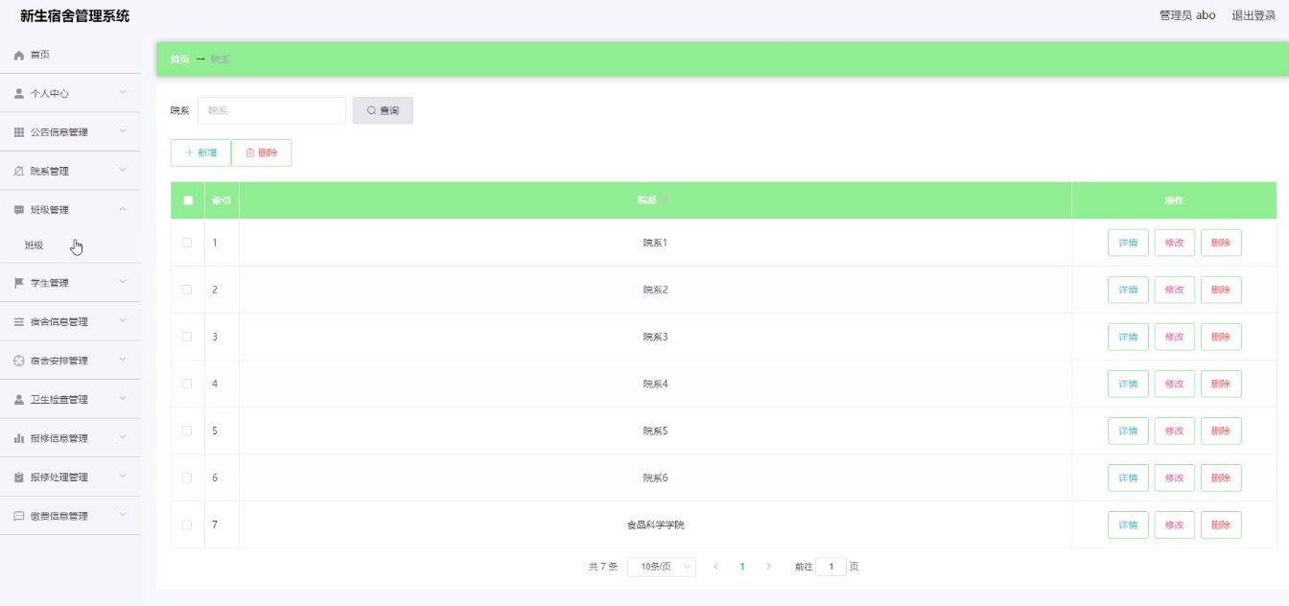Click the 院系 search input field
The width and height of the screenshot is (1289, 606).
(x=271, y=110)
